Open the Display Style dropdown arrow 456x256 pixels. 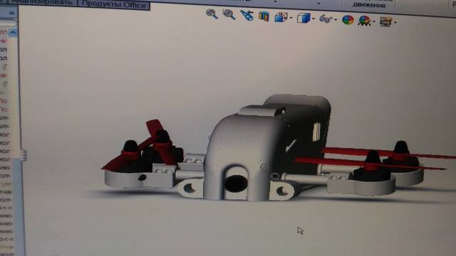pos(313,19)
